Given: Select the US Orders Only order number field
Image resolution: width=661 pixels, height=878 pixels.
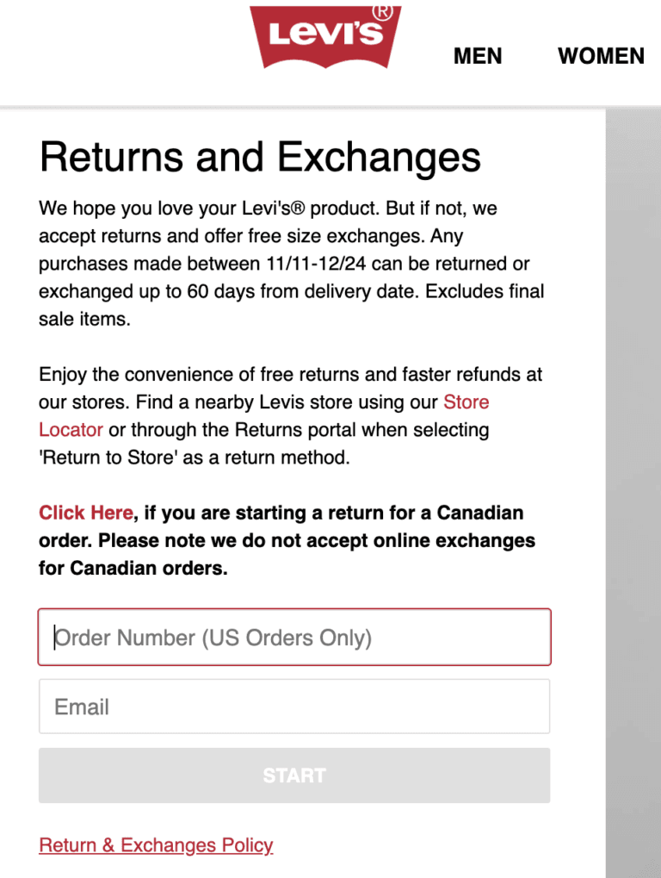Looking at the screenshot, I should [x=294, y=637].
